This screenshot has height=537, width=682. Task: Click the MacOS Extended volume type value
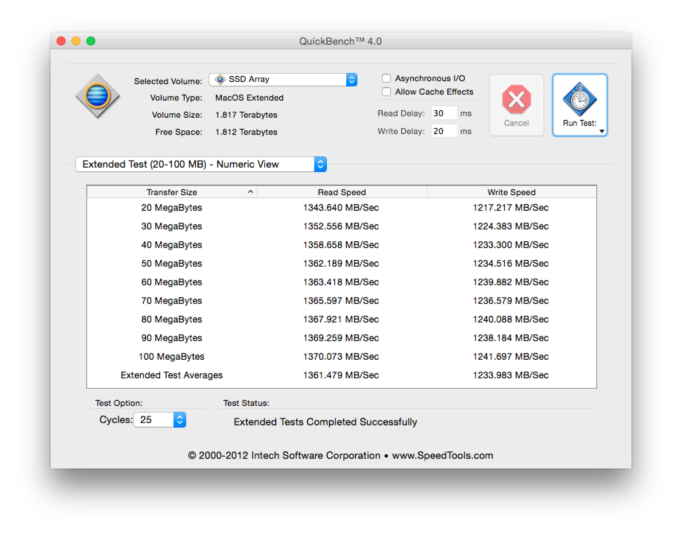click(x=249, y=98)
